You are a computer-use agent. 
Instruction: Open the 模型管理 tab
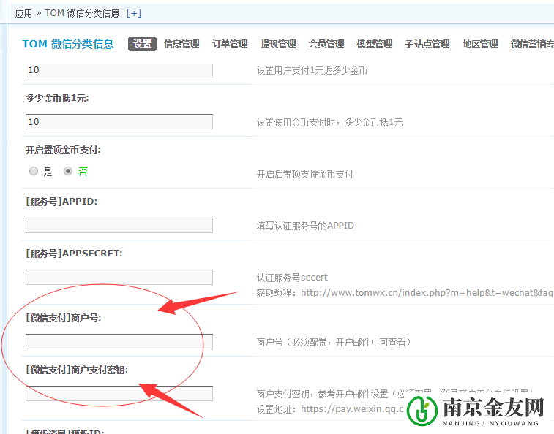375,44
